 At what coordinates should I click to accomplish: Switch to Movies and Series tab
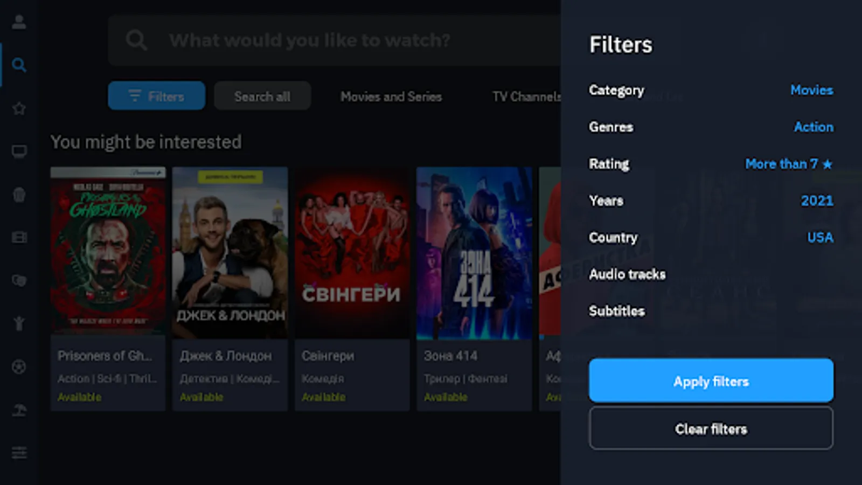tap(391, 96)
